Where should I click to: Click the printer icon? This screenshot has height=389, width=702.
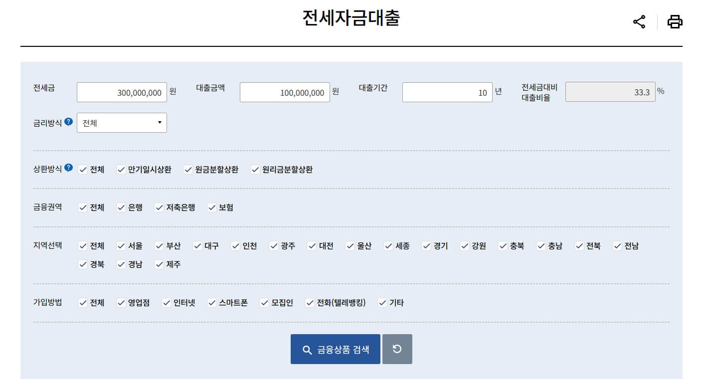(x=675, y=22)
